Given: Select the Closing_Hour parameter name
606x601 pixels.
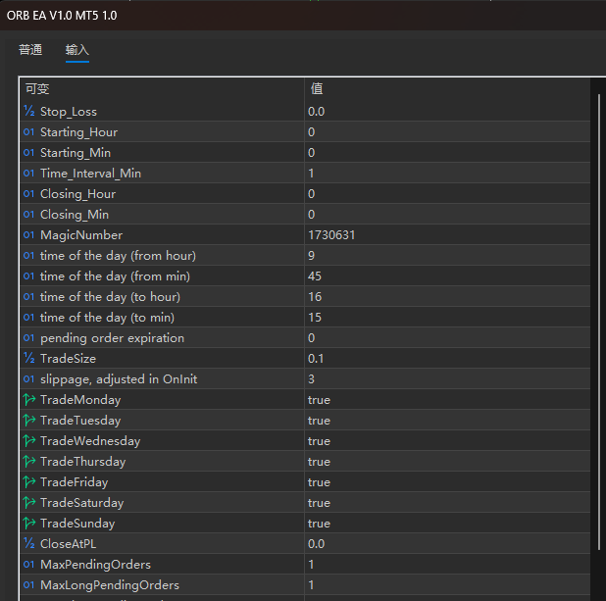Looking at the screenshot, I should click(x=77, y=194).
